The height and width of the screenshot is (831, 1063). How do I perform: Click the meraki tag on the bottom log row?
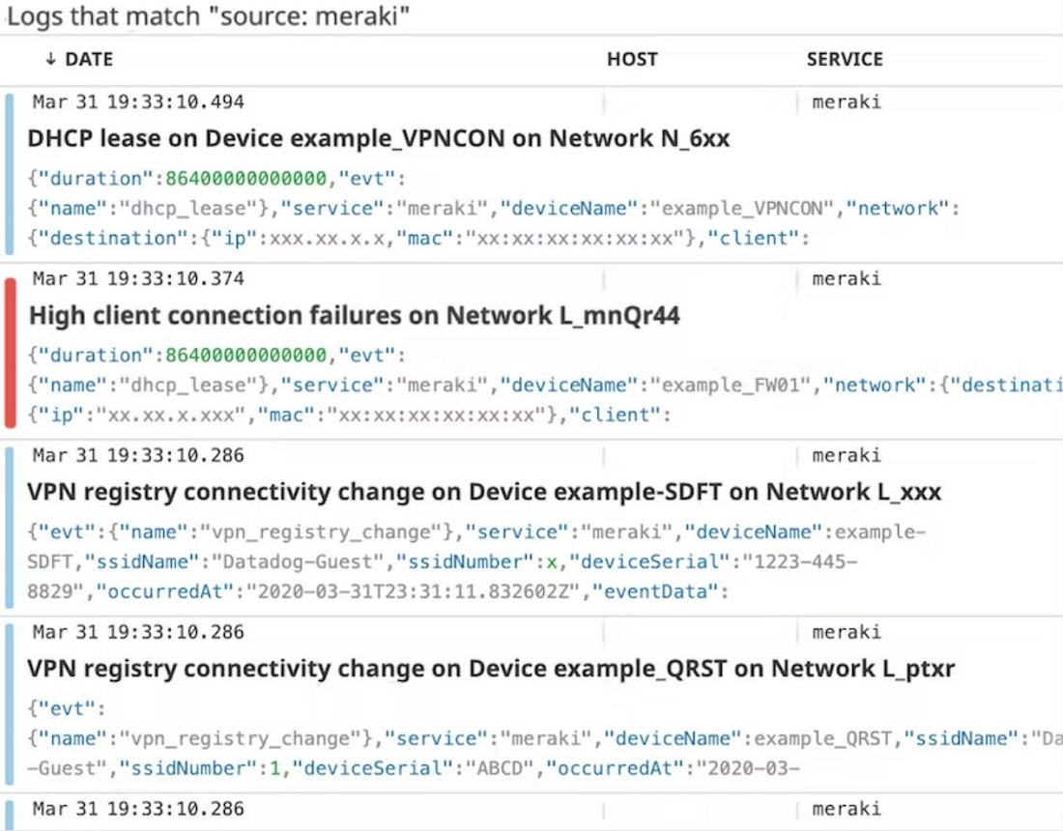coord(847,809)
